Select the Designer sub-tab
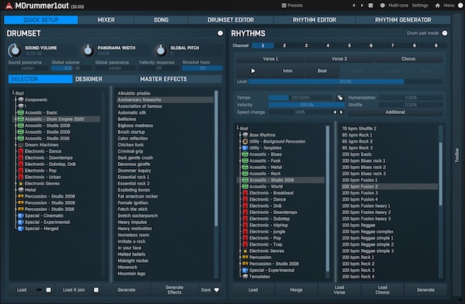Image resolution: width=465 pixels, height=304 pixels. click(105, 79)
